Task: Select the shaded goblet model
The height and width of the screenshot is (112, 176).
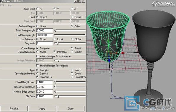Action: (153, 39)
